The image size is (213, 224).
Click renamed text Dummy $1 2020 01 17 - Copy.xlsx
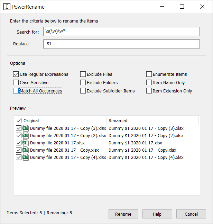click(142, 150)
